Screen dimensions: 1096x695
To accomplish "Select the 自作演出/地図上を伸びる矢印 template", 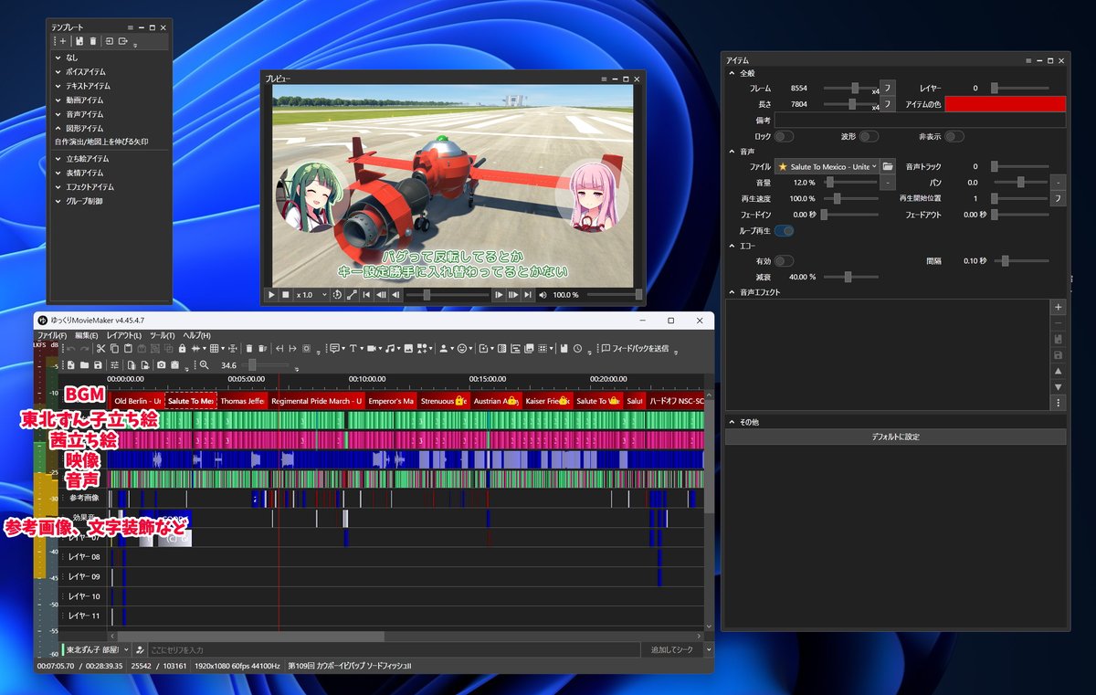I will coord(100,142).
